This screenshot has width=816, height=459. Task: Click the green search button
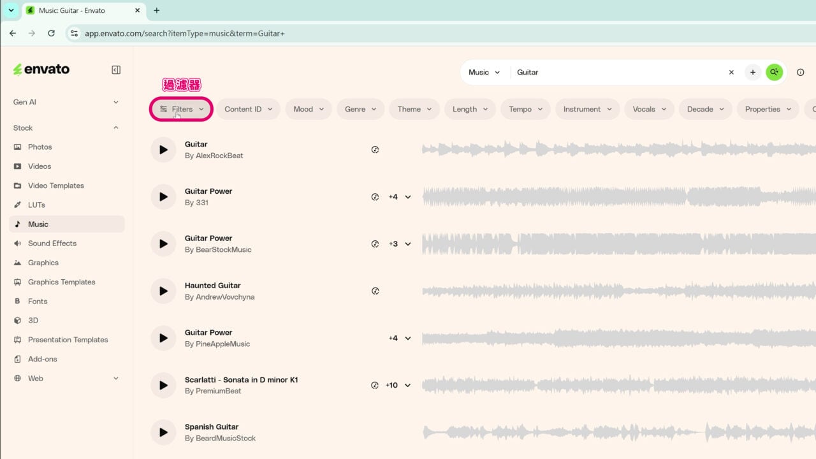coord(774,72)
